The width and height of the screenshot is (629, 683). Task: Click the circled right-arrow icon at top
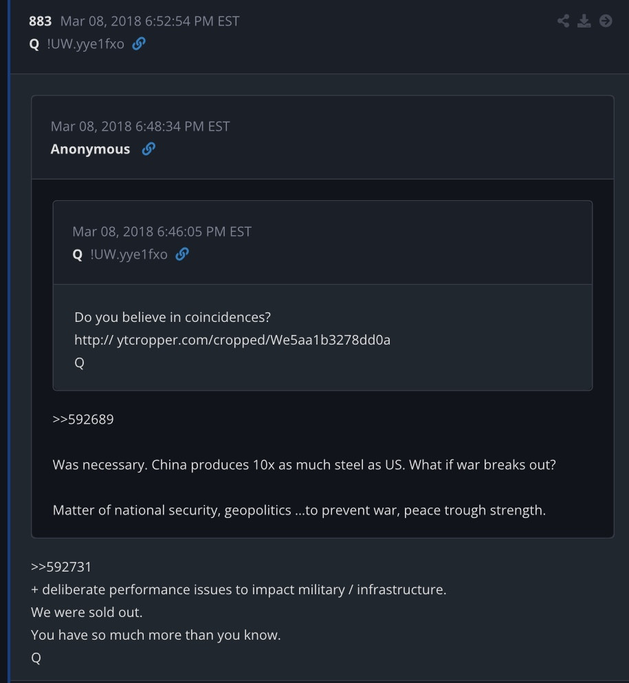606,21
